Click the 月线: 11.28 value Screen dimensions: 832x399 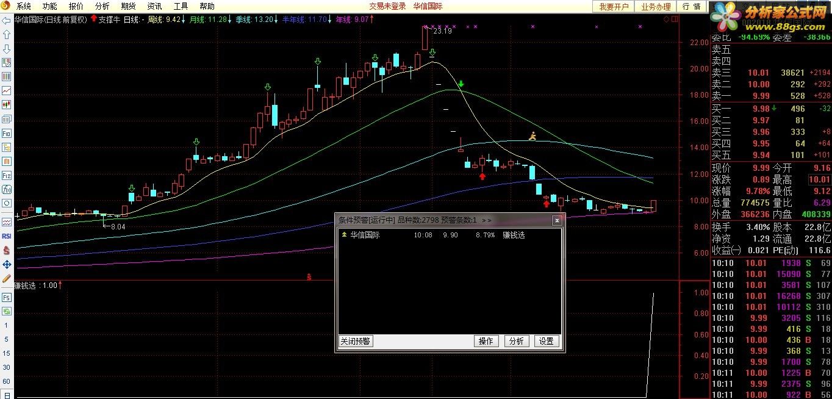[x=207, y=20]
